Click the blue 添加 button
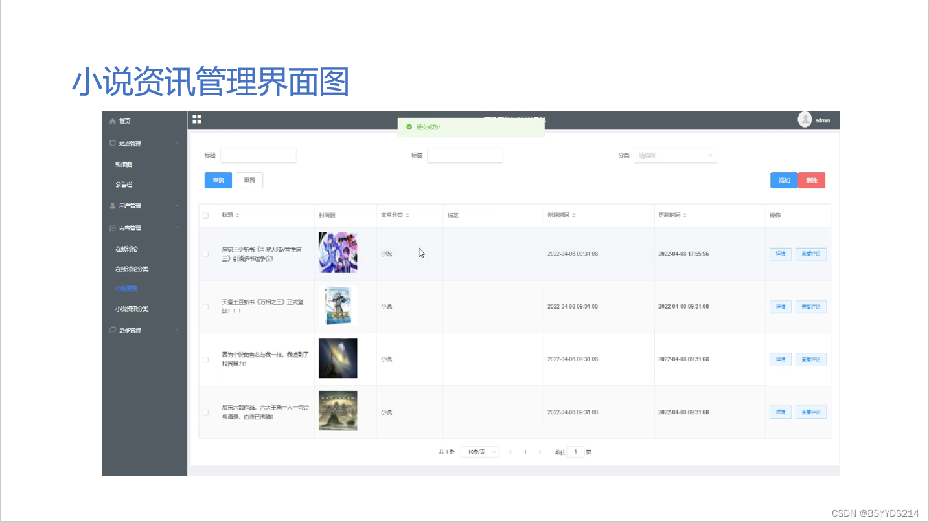 (x=784, y=181)
